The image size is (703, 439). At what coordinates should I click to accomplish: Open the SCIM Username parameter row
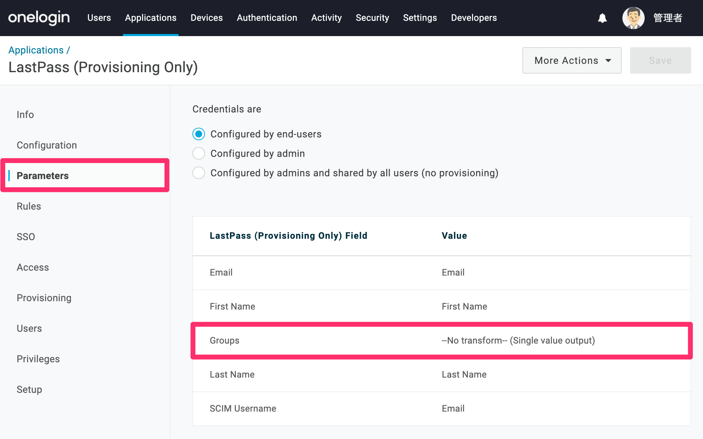pos(441,408)
